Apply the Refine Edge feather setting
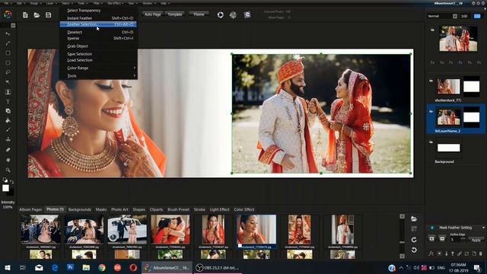This screenshot has height=274, width=487. coord(476,241)
